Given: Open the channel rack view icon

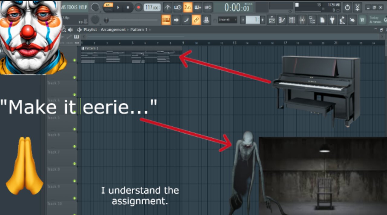Looking at the screenshot, I should point(292,20).
